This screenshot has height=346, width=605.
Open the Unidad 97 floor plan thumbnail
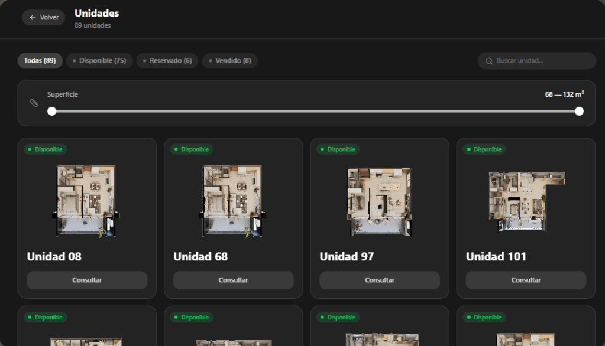pyautogui.click(x=379, y=202)
